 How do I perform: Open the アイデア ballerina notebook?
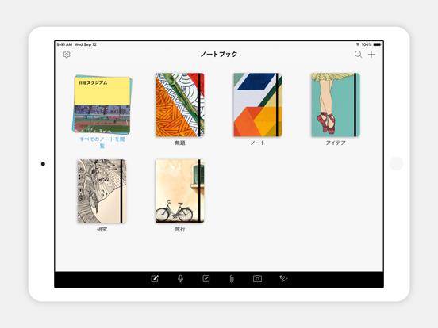(336, 105)
